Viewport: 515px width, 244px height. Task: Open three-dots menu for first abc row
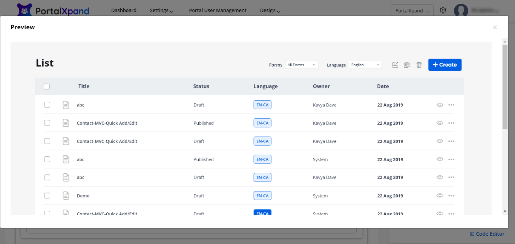point(451,105)
